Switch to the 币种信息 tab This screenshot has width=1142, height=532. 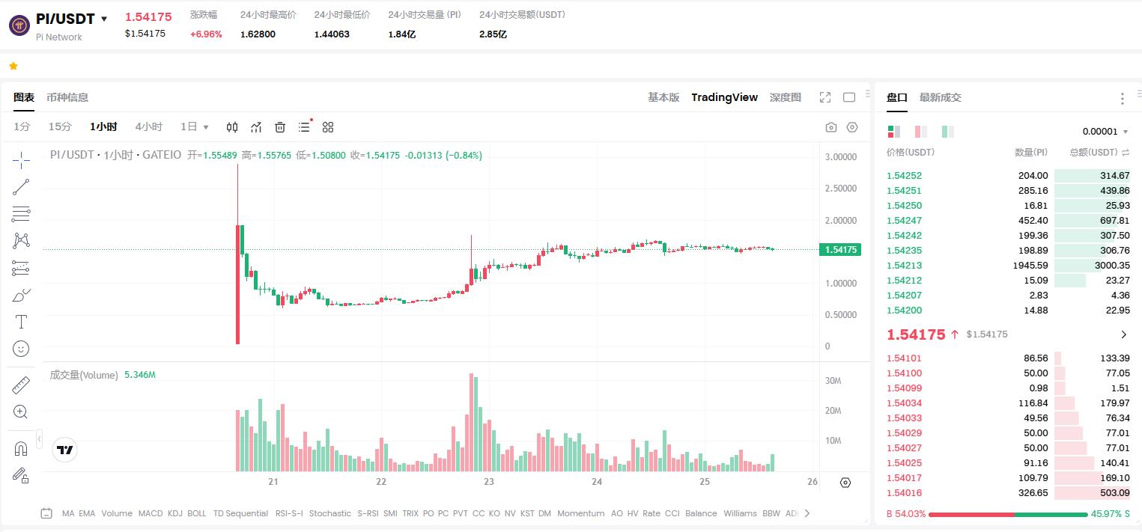coord(67,97)
